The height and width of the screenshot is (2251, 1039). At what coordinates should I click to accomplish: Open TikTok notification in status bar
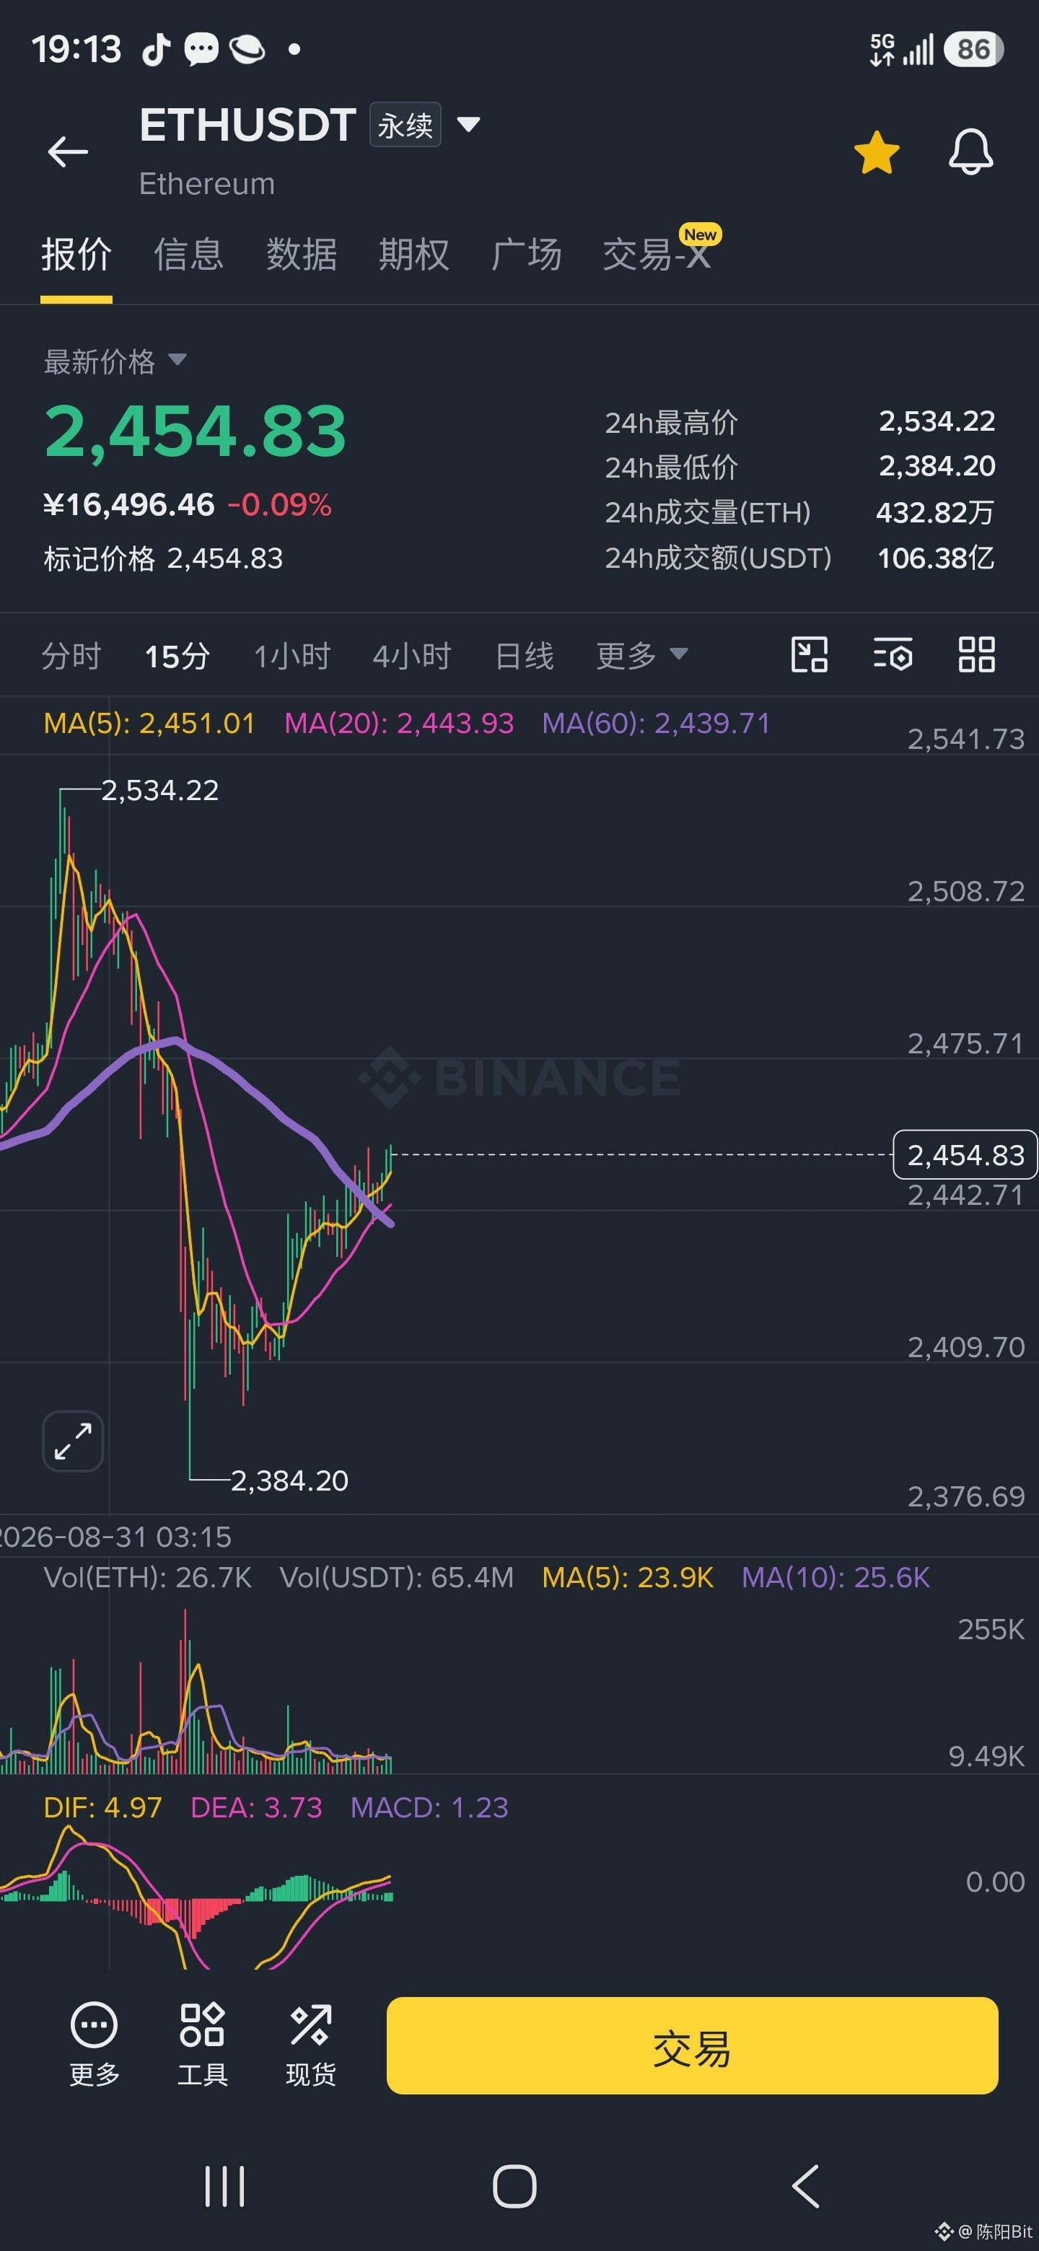click(x=157, y=50)
